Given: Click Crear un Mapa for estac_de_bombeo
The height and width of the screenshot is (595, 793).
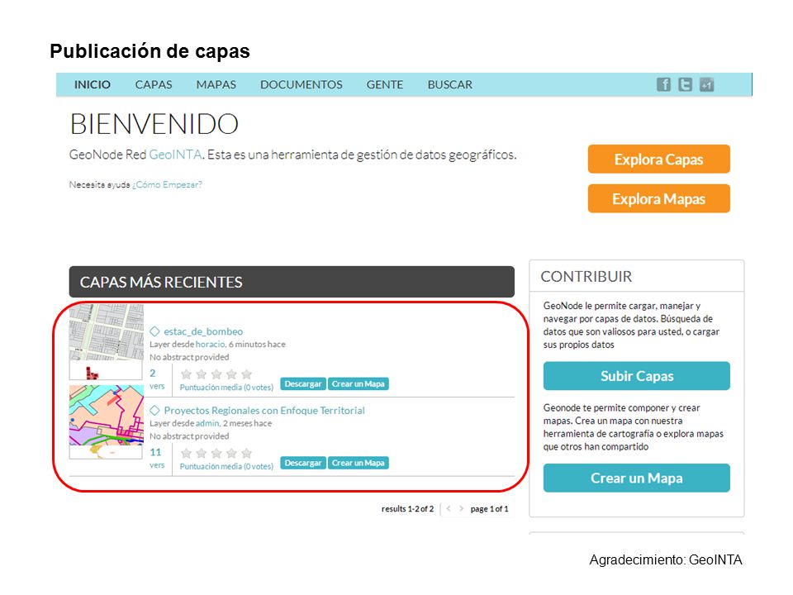Looking at the screenshot, I should (x=358, y=384).
